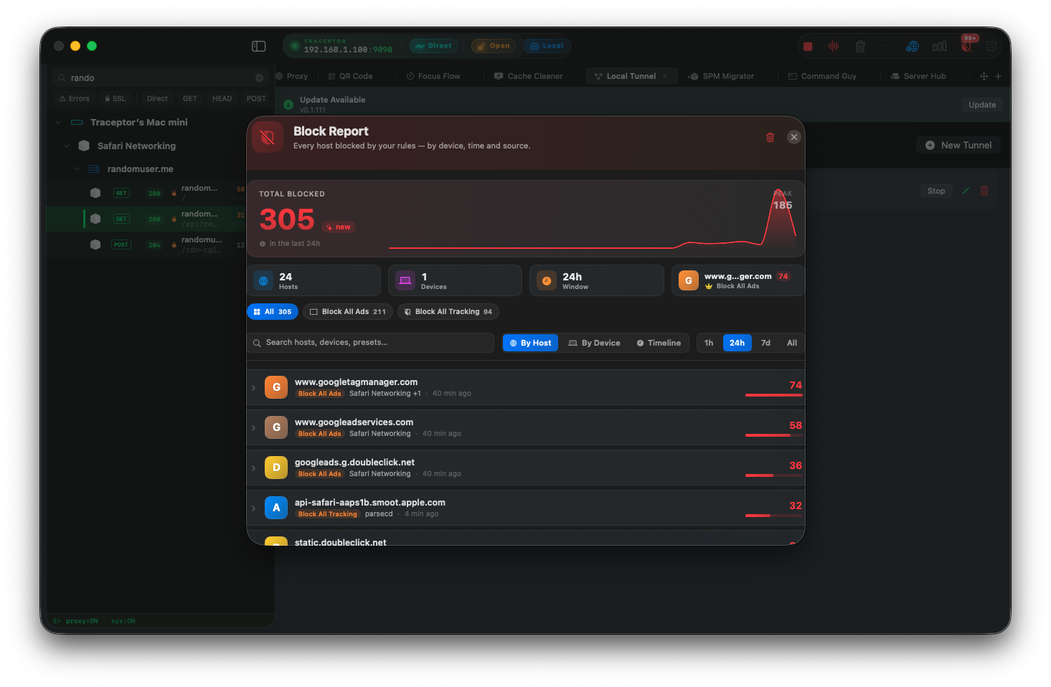
Task: Open the blue globe network icon
Action: point(913,46)
